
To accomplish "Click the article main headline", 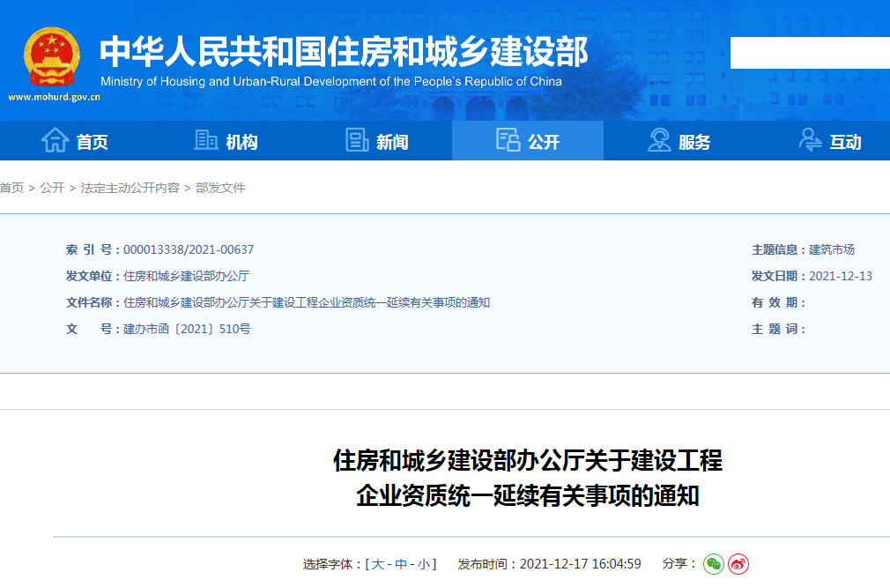I will coord(527,478).
